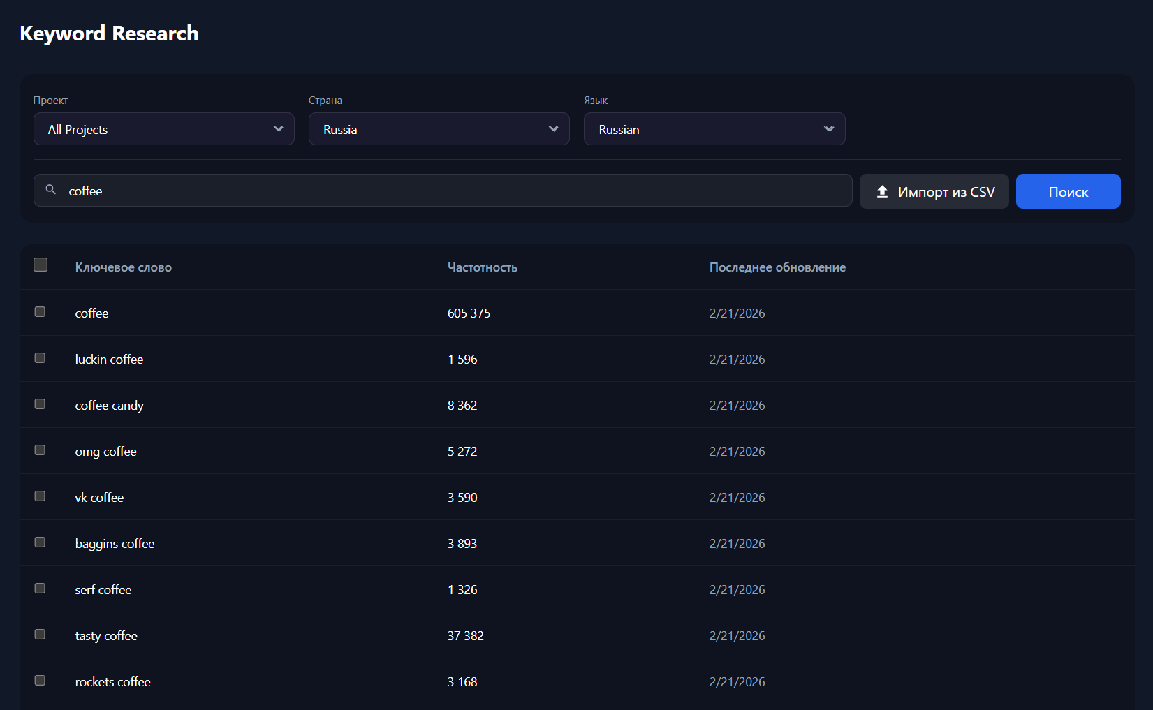Screen dimensions: 1153x710
Task: Click the Импорт из CSV button
Action: (x=934, y=191)
